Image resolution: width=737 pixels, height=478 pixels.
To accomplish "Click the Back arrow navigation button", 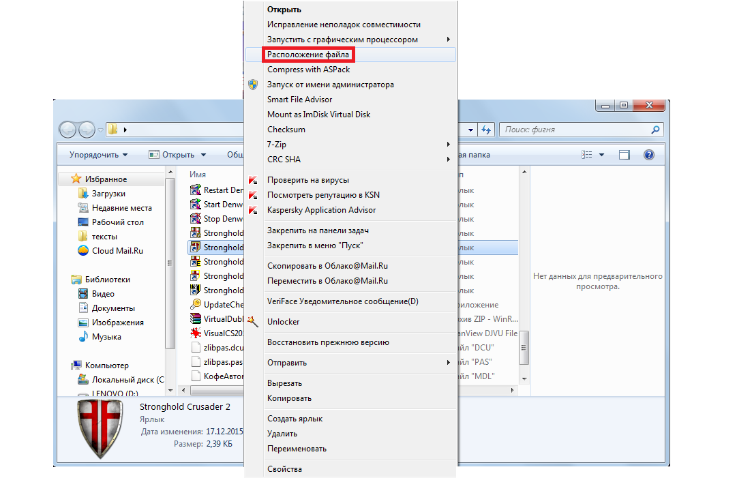I will (x=69, y=129).
